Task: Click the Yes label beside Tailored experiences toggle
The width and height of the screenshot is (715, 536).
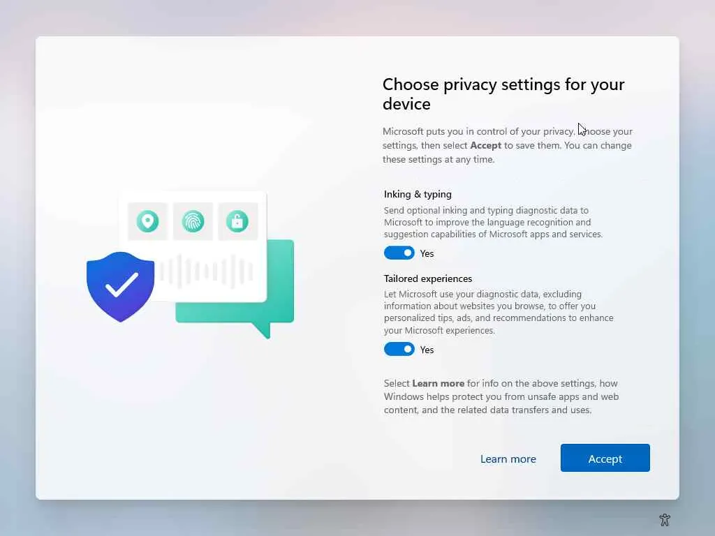Action: [427, 350]
